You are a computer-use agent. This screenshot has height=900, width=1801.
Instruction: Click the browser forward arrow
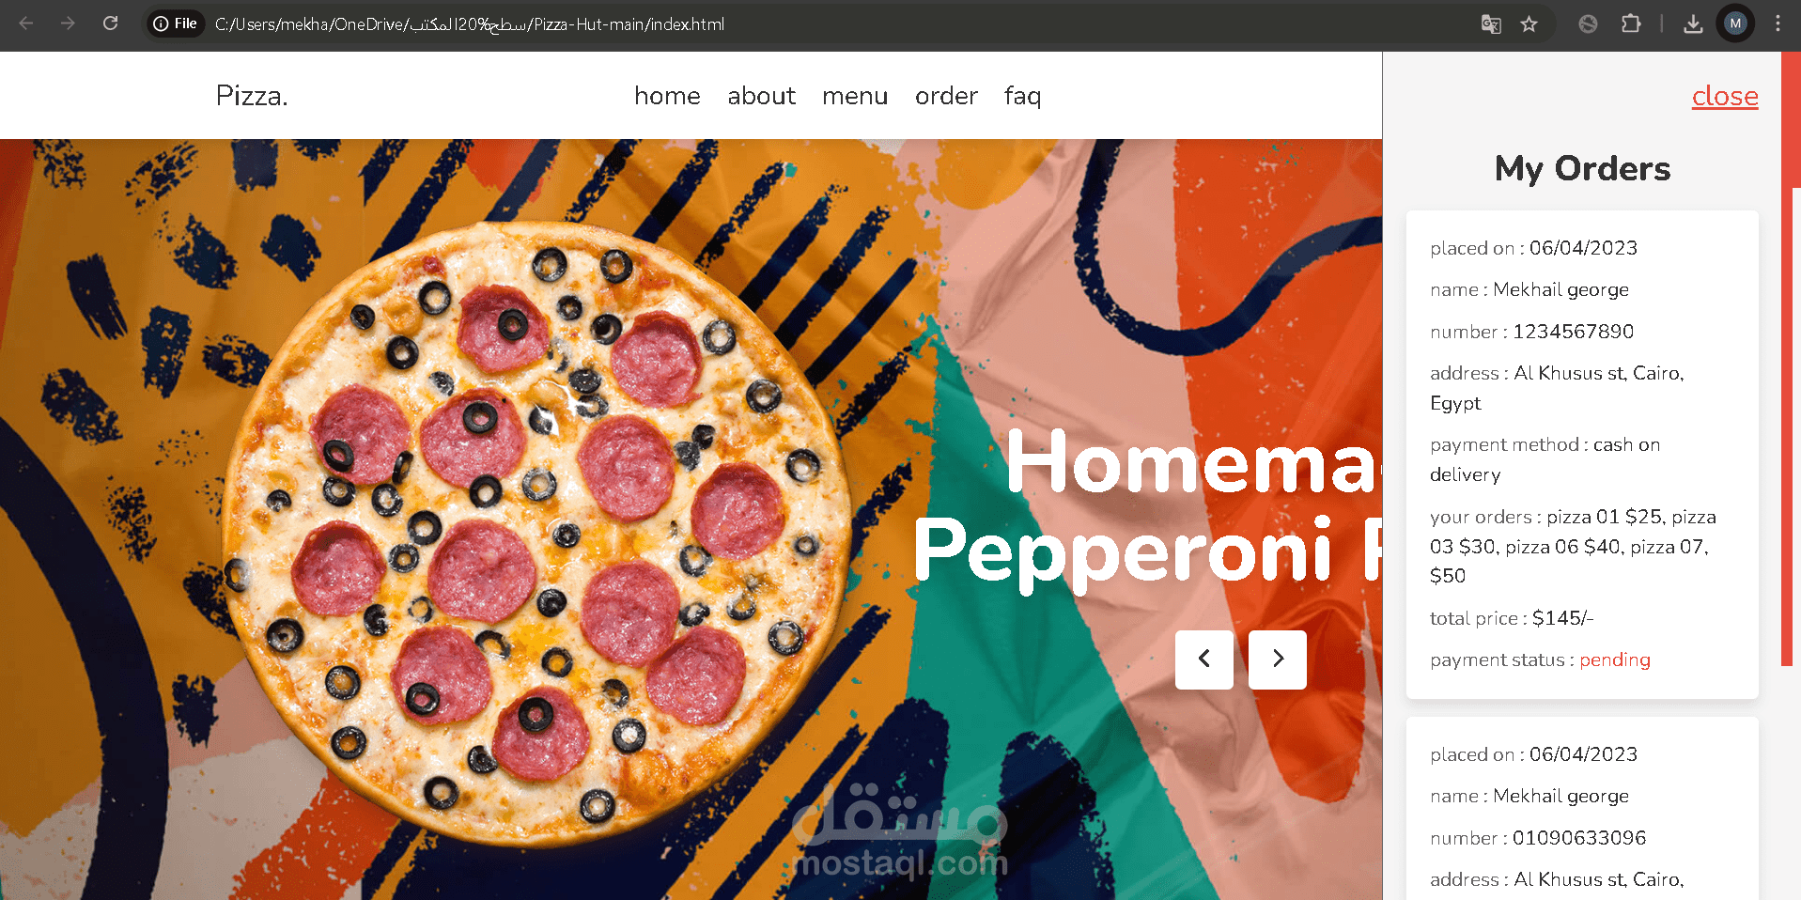pyautogui.click(x=68, y=23)
